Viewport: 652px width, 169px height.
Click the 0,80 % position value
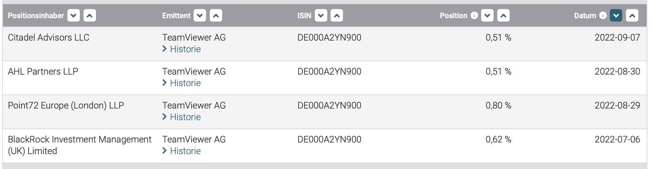(x=498, y=105)
